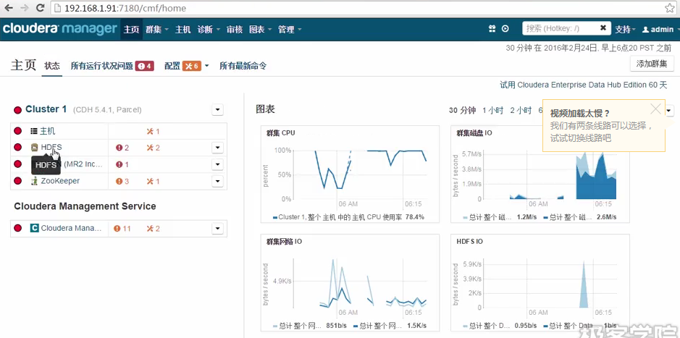Screen dimensions: 680x338
Task: Click the 添加群集 button
Action: pos(652,64)
